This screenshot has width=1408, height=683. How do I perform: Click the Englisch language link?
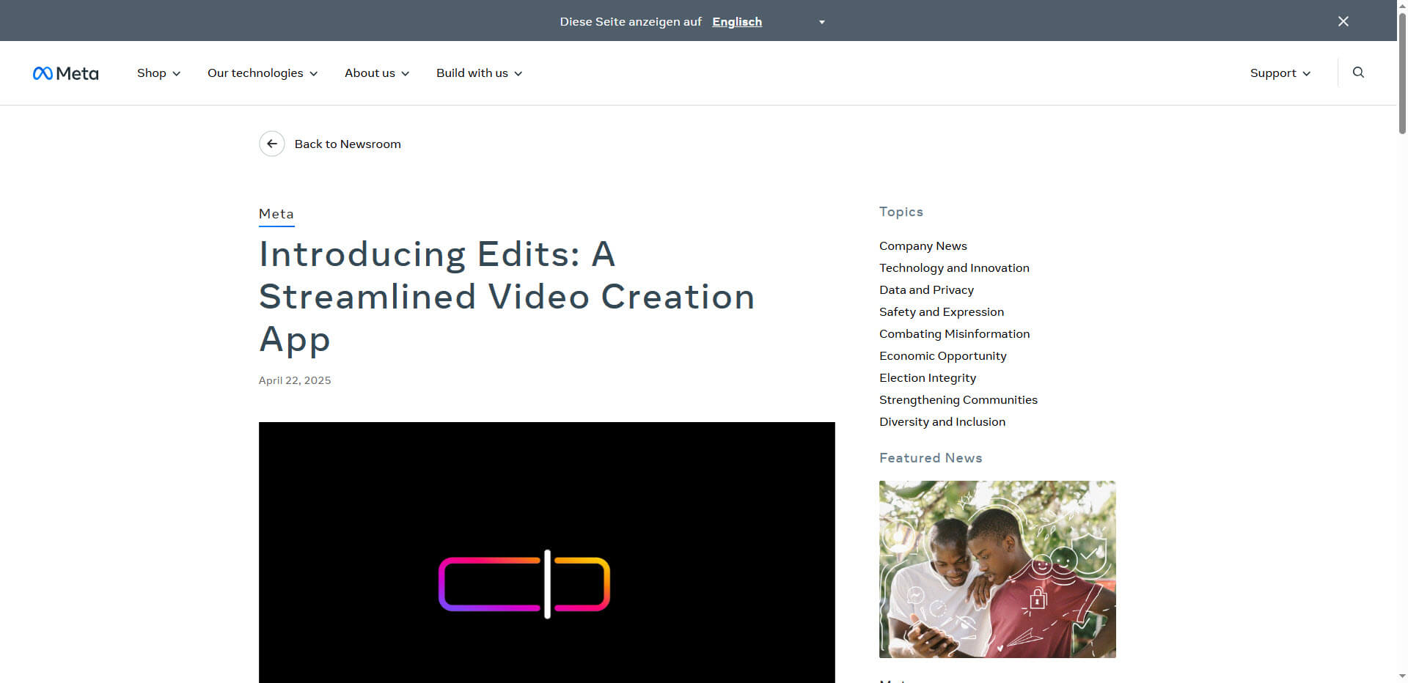[737, 22]
